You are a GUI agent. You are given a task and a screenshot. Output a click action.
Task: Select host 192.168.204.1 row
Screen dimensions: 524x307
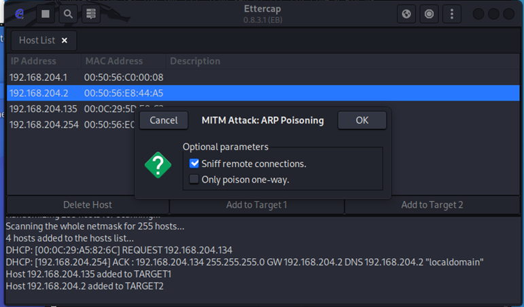[x=41, y=77]
